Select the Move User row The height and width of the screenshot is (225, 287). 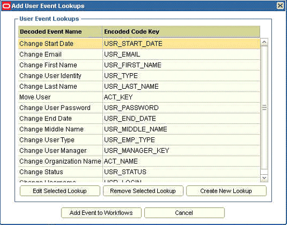tap(139, 97)
